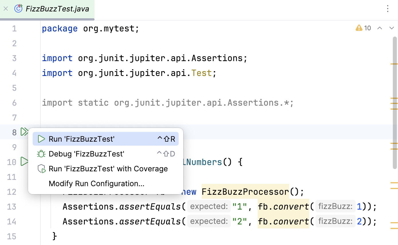The width and height of the screenshot is (398, 245).
Task: Click the Debug bug icon in the context menu
Action: tap(41, 154)
